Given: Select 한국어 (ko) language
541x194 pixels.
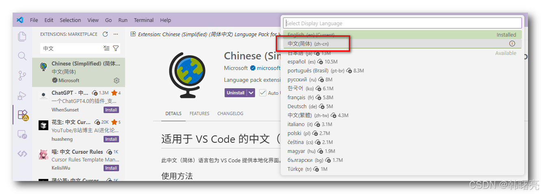Looking at the screenshot, I should [402, 89].
